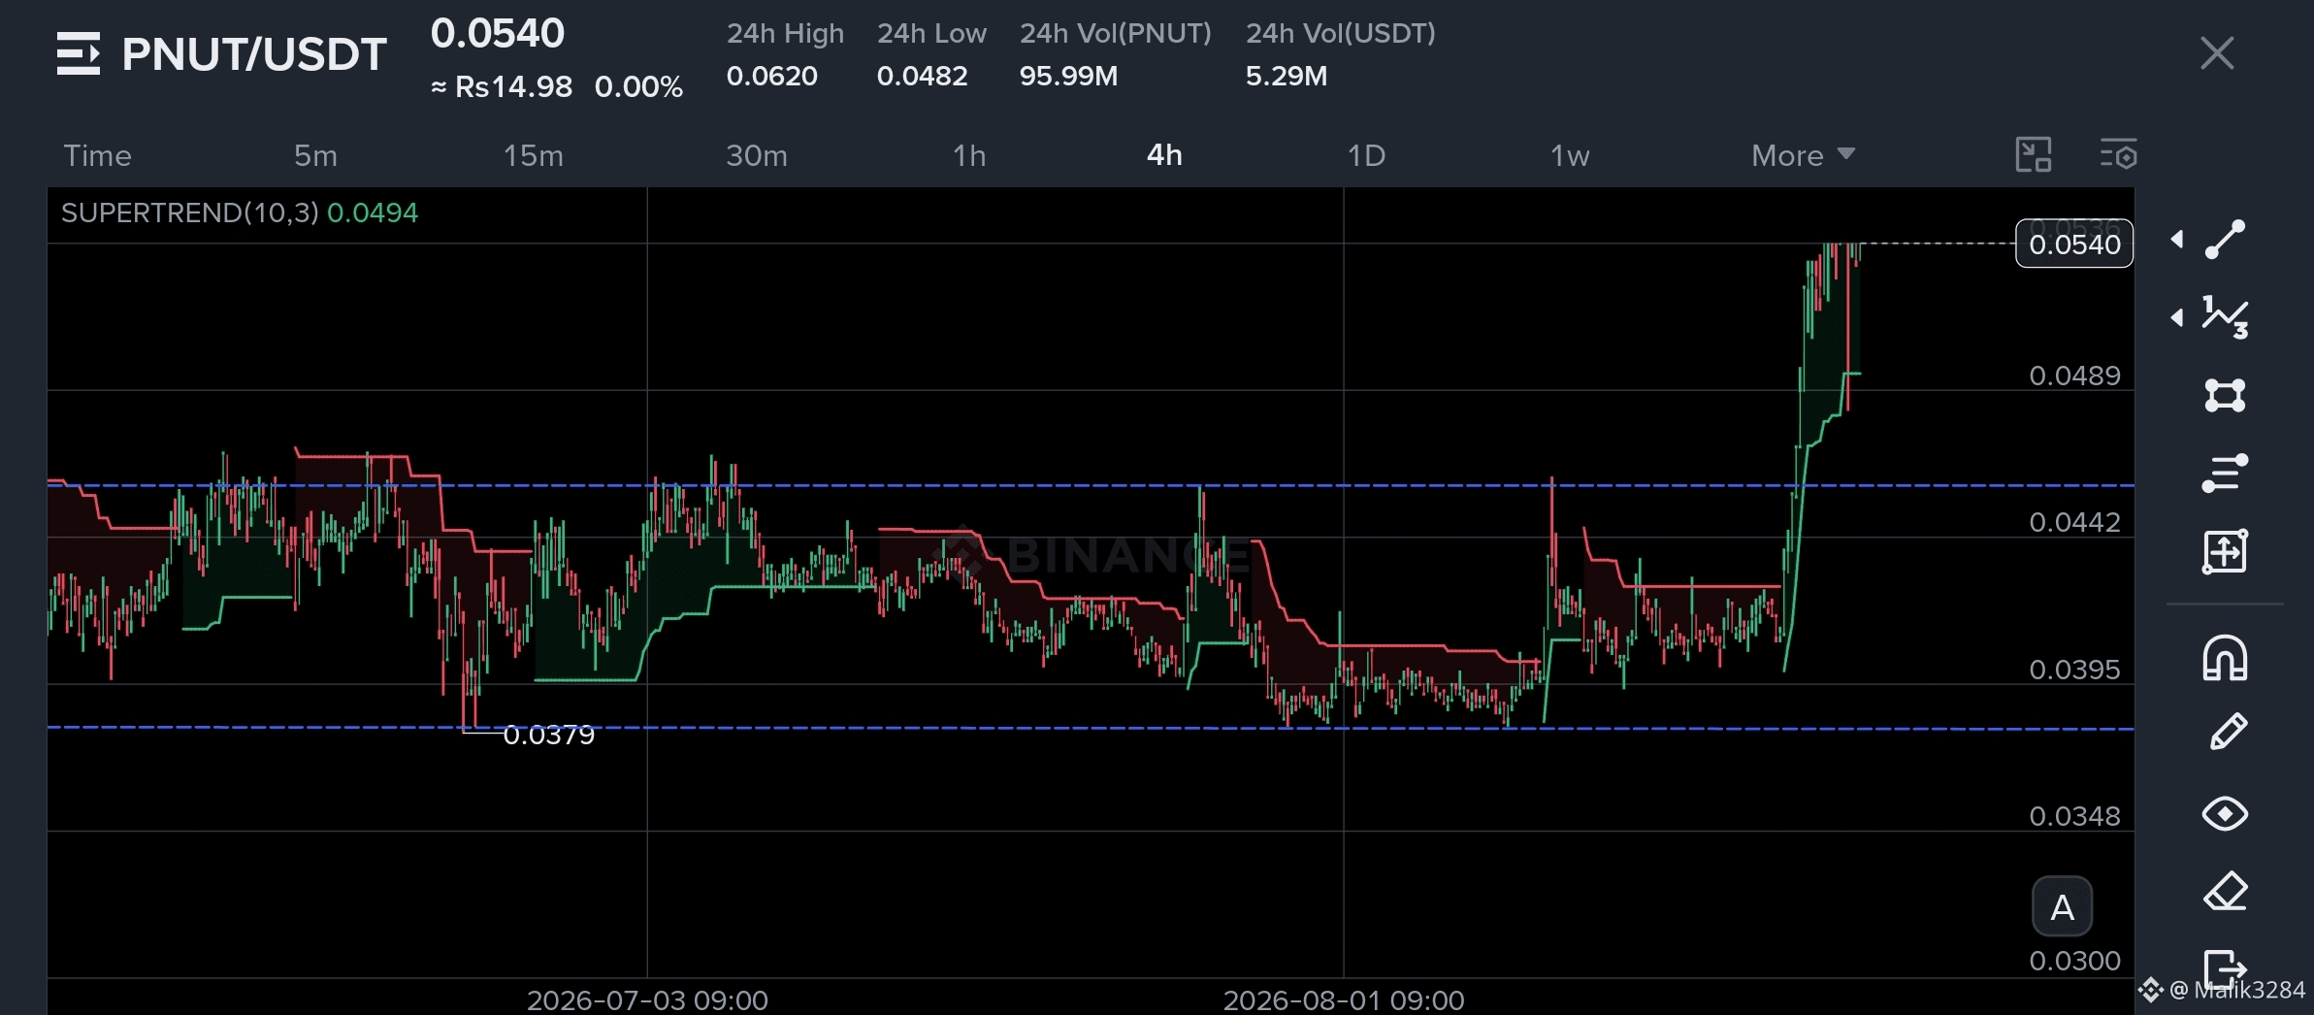Select the Fibonacci retracement lines tool
The height and width of the screenshot is (1015, 2314).
tap(2225, 474)
